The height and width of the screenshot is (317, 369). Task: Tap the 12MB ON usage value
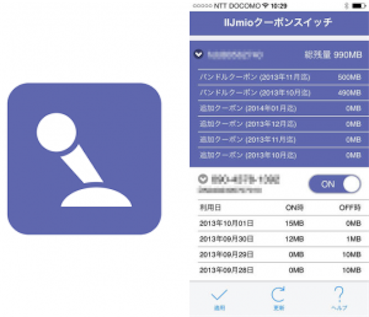tap(294, 239)
